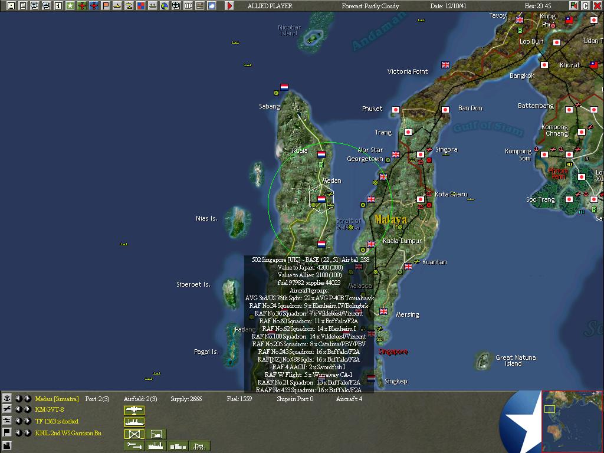This screenshot has width=604, height=453.
Task: Click the single yellow ship toolbar icon
Action: tap(117, 6)
